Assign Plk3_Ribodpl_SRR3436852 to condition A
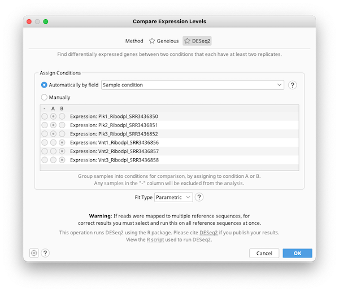Screen dimensions: 339x292 pyautogui.click(x=53, y=134)
